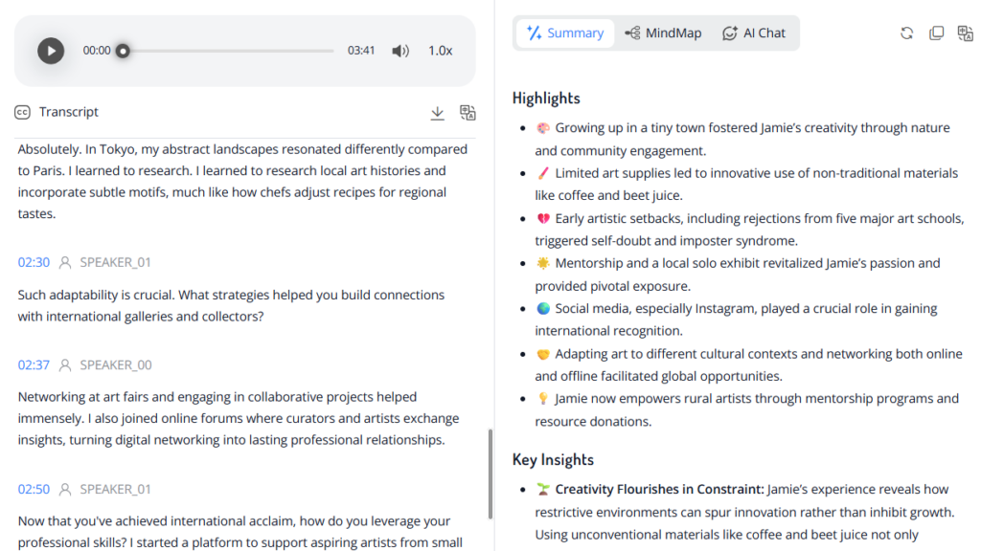Click the 02:37 timestamp link

tap(33, 364)
